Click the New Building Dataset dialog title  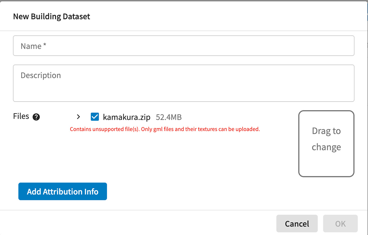[x=52, y=16]
